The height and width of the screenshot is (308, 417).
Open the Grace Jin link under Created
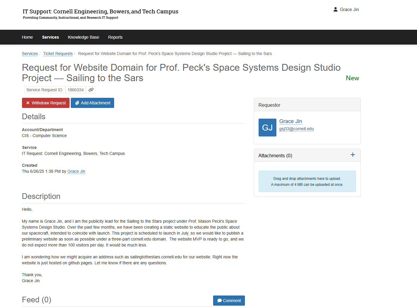pos(76,171)
